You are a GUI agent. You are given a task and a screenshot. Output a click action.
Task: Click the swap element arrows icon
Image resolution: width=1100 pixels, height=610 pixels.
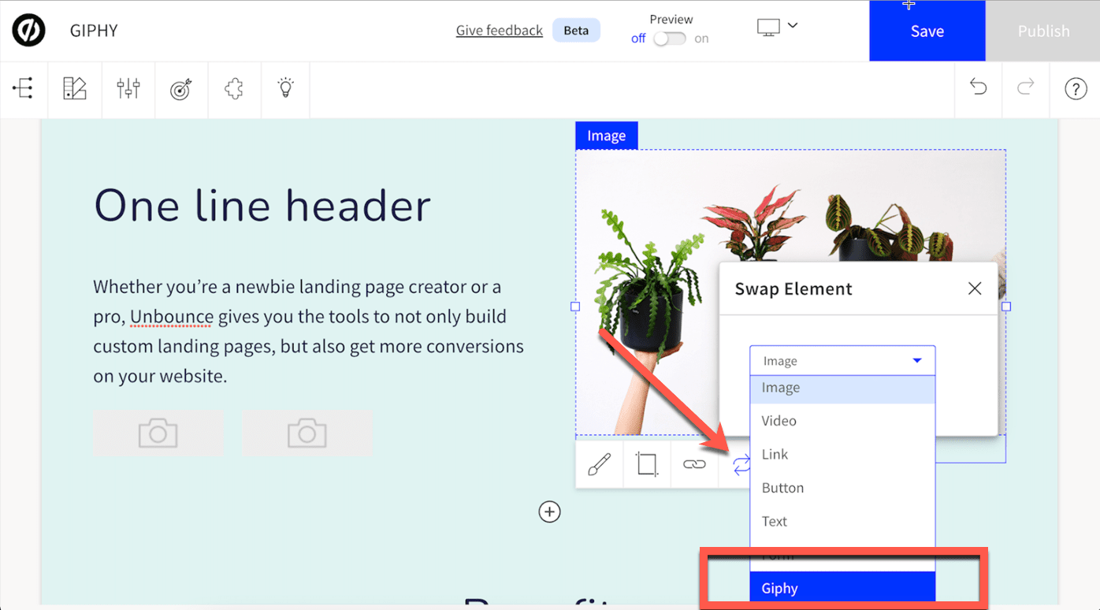click(741, 464)
